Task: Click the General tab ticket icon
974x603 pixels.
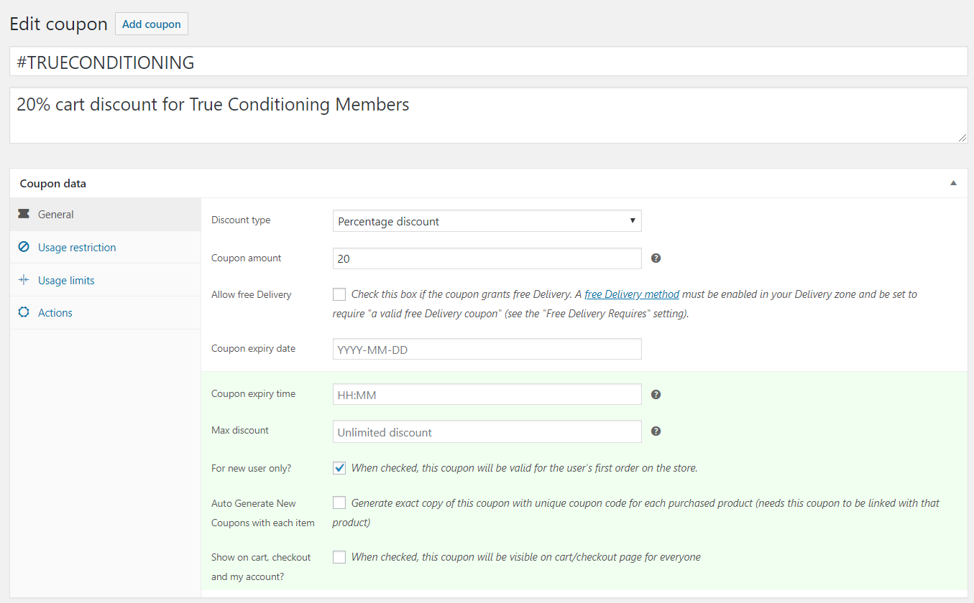Action: coord(24,214)
